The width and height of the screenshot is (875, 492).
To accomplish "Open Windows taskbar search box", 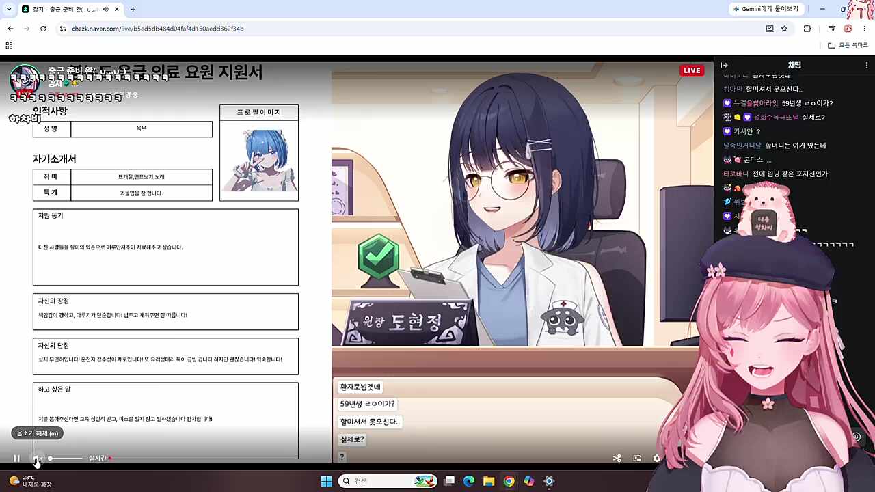I will click(388, 481).
